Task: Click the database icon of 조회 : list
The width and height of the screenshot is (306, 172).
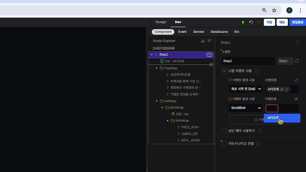Action: point(173,114)
